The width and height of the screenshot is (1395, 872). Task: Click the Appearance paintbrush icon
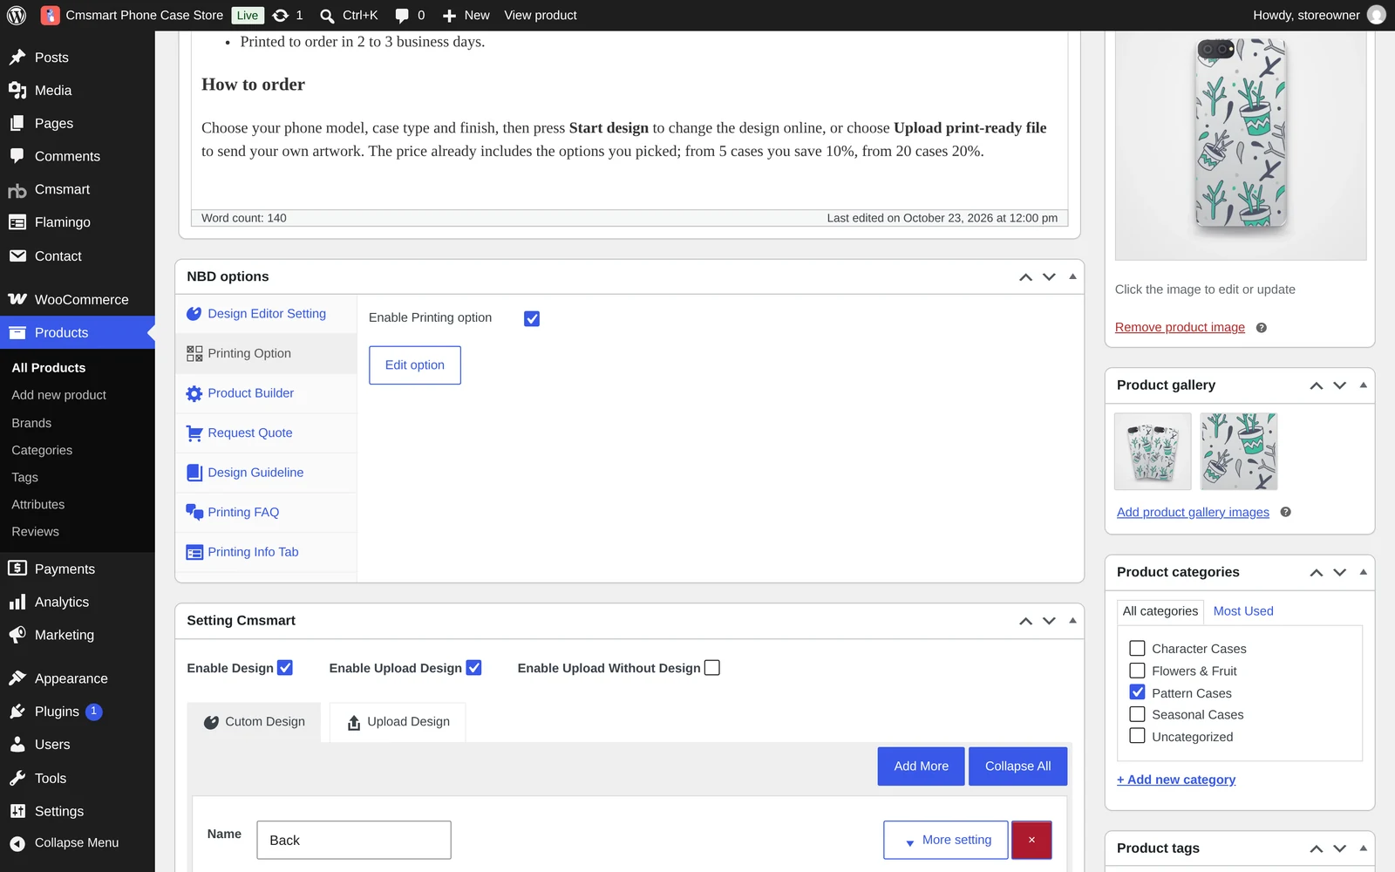point(17,678)
